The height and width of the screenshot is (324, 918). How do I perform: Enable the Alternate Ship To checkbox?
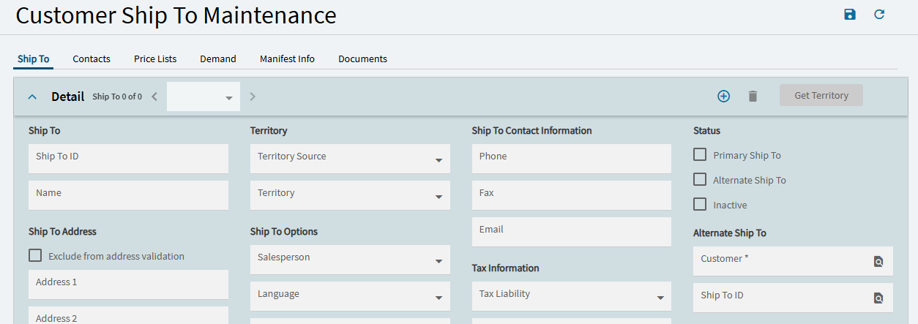(x=700, y=180)
